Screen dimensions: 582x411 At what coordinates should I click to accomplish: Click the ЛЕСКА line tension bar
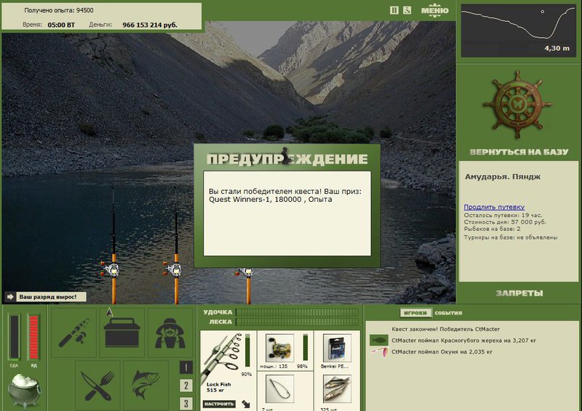[298, 322]
